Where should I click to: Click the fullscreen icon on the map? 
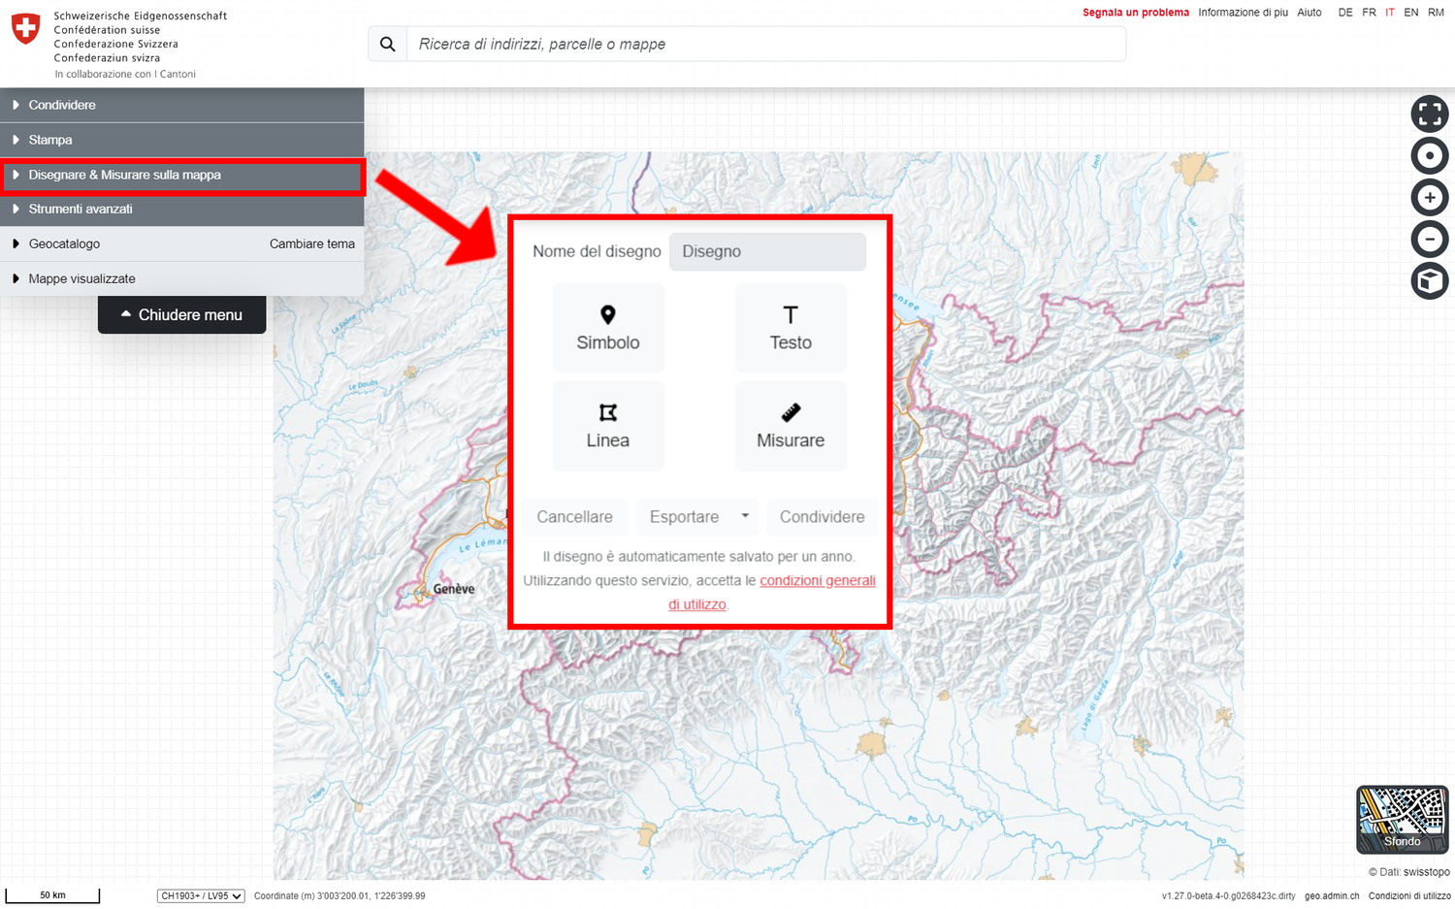point(1429,114)
